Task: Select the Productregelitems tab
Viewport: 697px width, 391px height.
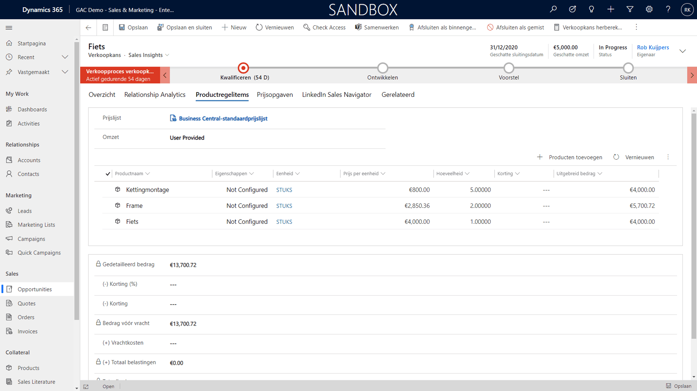Action: pyautogui.click(x=222, y=94)
